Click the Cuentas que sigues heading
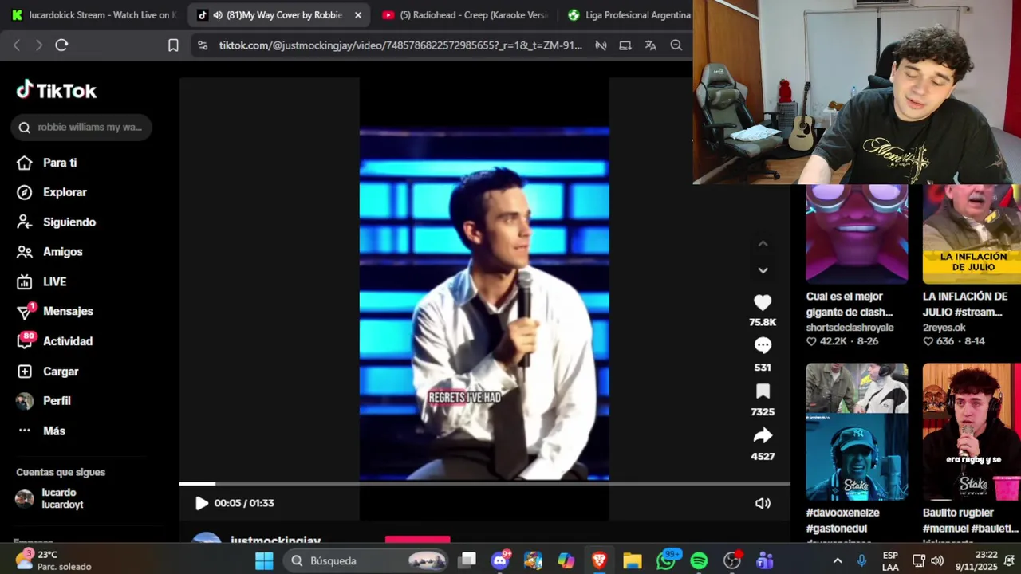1021x574 pixels. (61, 473)
